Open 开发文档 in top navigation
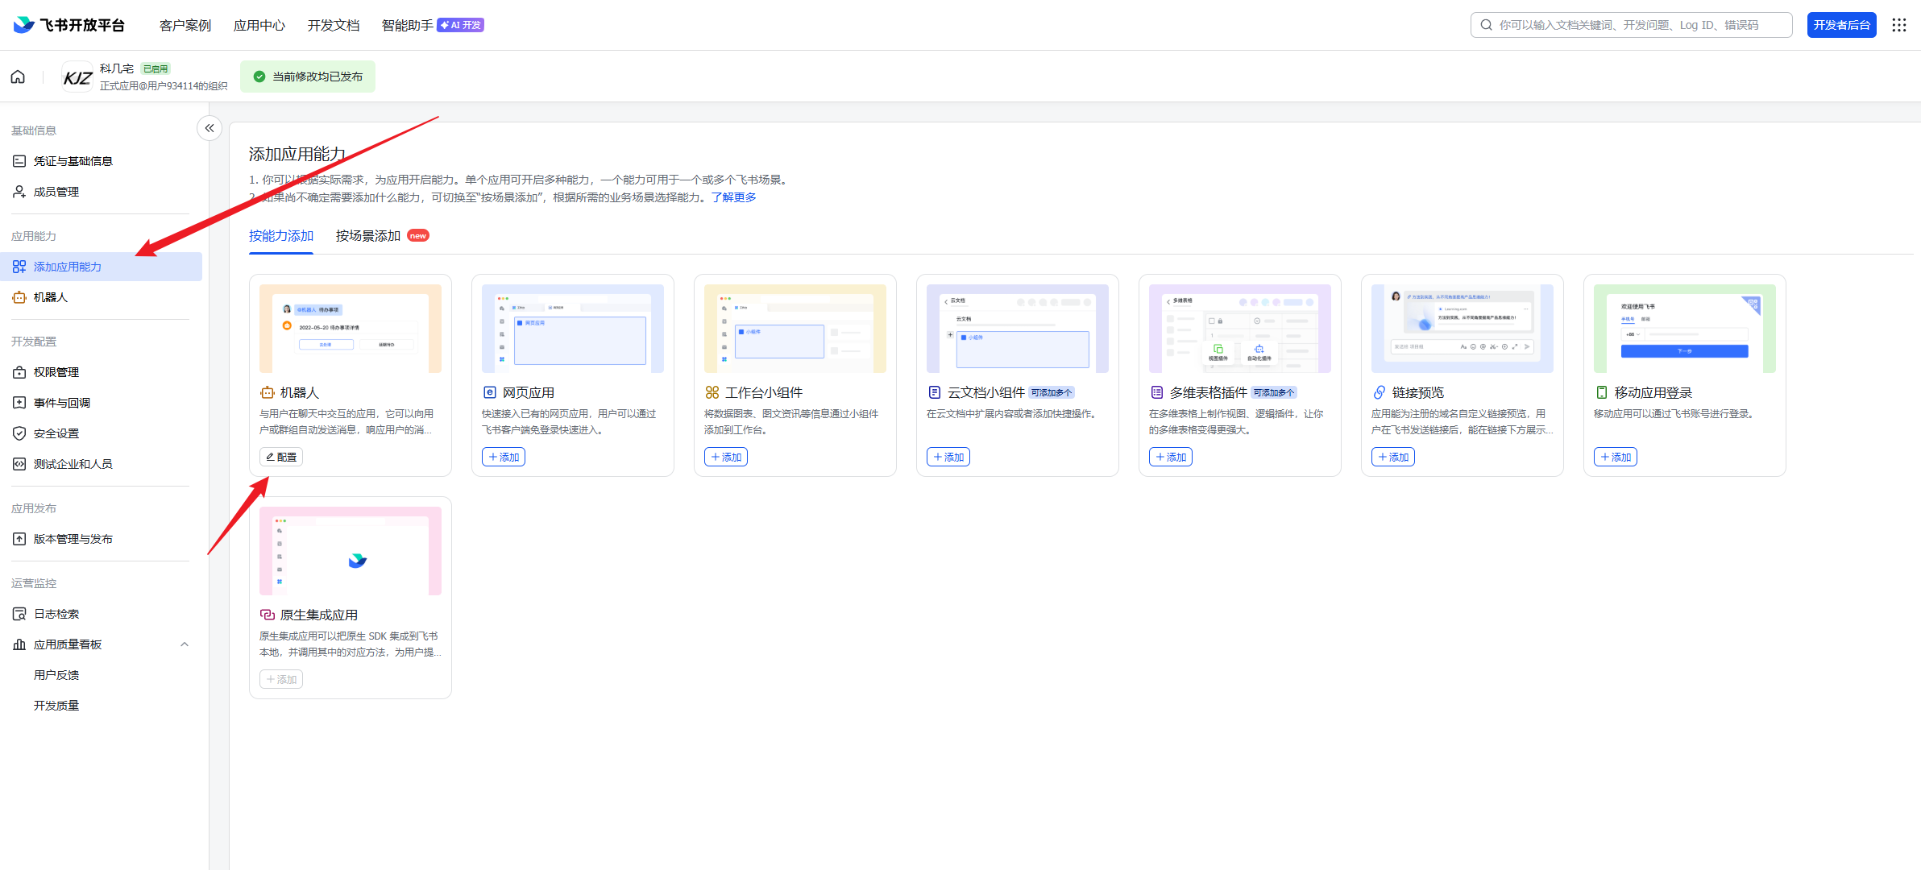1921x870 pixels. point(334,25)
